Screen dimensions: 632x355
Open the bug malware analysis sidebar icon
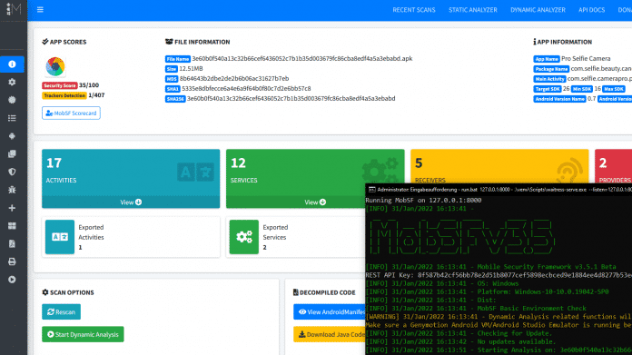(x=12, y=190)
